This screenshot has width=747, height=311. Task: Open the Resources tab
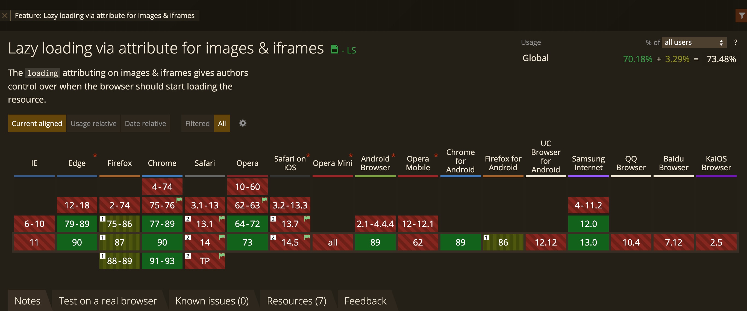pyautogui.click(x=296, y=301)
